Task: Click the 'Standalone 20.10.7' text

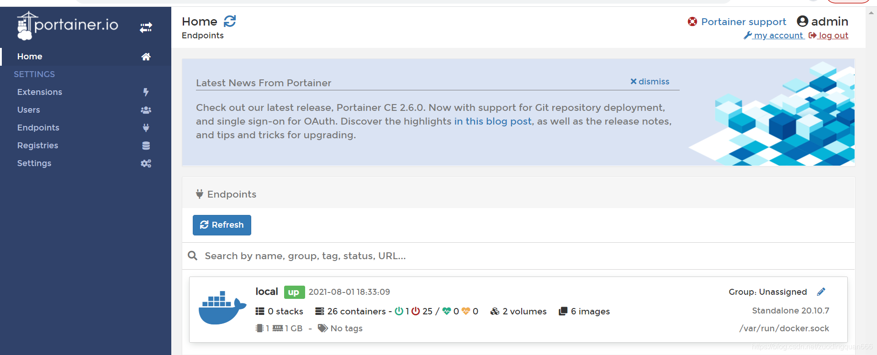Action: 791,311
